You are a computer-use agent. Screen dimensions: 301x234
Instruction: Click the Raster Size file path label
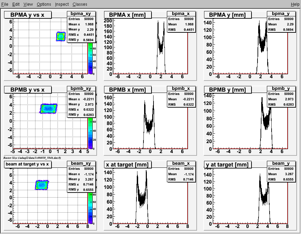click(x=32, y=158)
